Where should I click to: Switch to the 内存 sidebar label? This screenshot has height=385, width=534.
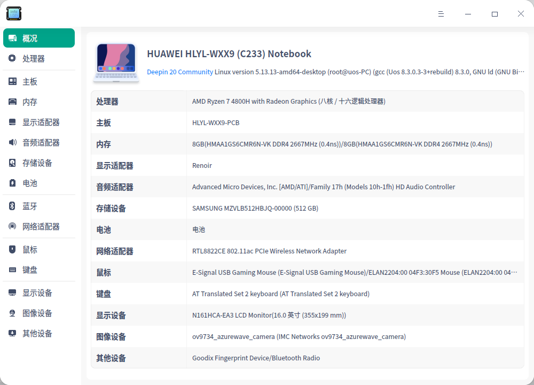[29, 102]
